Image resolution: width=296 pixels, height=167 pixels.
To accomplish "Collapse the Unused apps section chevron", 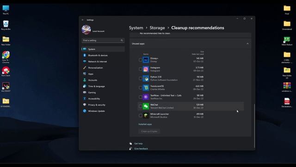I will [247, 44].
